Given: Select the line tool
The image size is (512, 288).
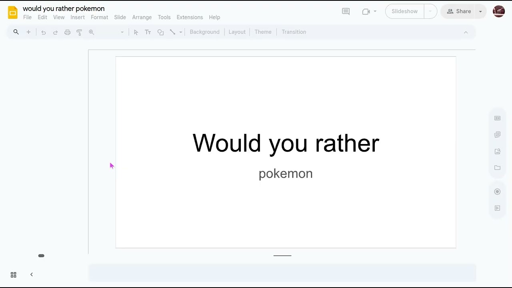Looking at the screenshot, I should coord(172,32).
